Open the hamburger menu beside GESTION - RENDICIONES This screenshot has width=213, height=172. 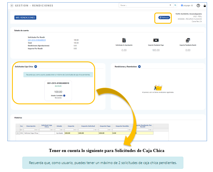12,6
